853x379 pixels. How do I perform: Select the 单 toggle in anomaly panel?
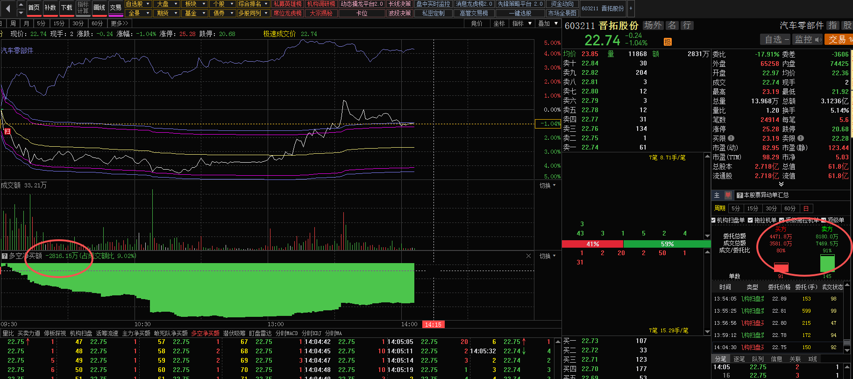pyautogui.click(x=728, y=195)
